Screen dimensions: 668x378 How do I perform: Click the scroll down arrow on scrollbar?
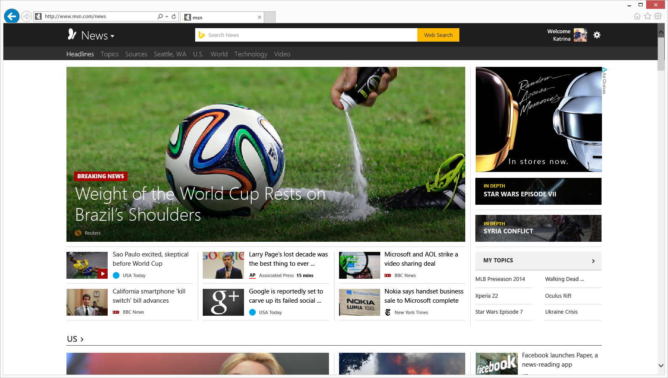click(661, 365)
